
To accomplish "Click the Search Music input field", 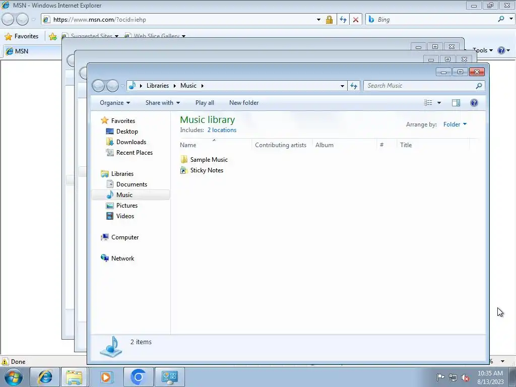I will [x=420, y=86].
